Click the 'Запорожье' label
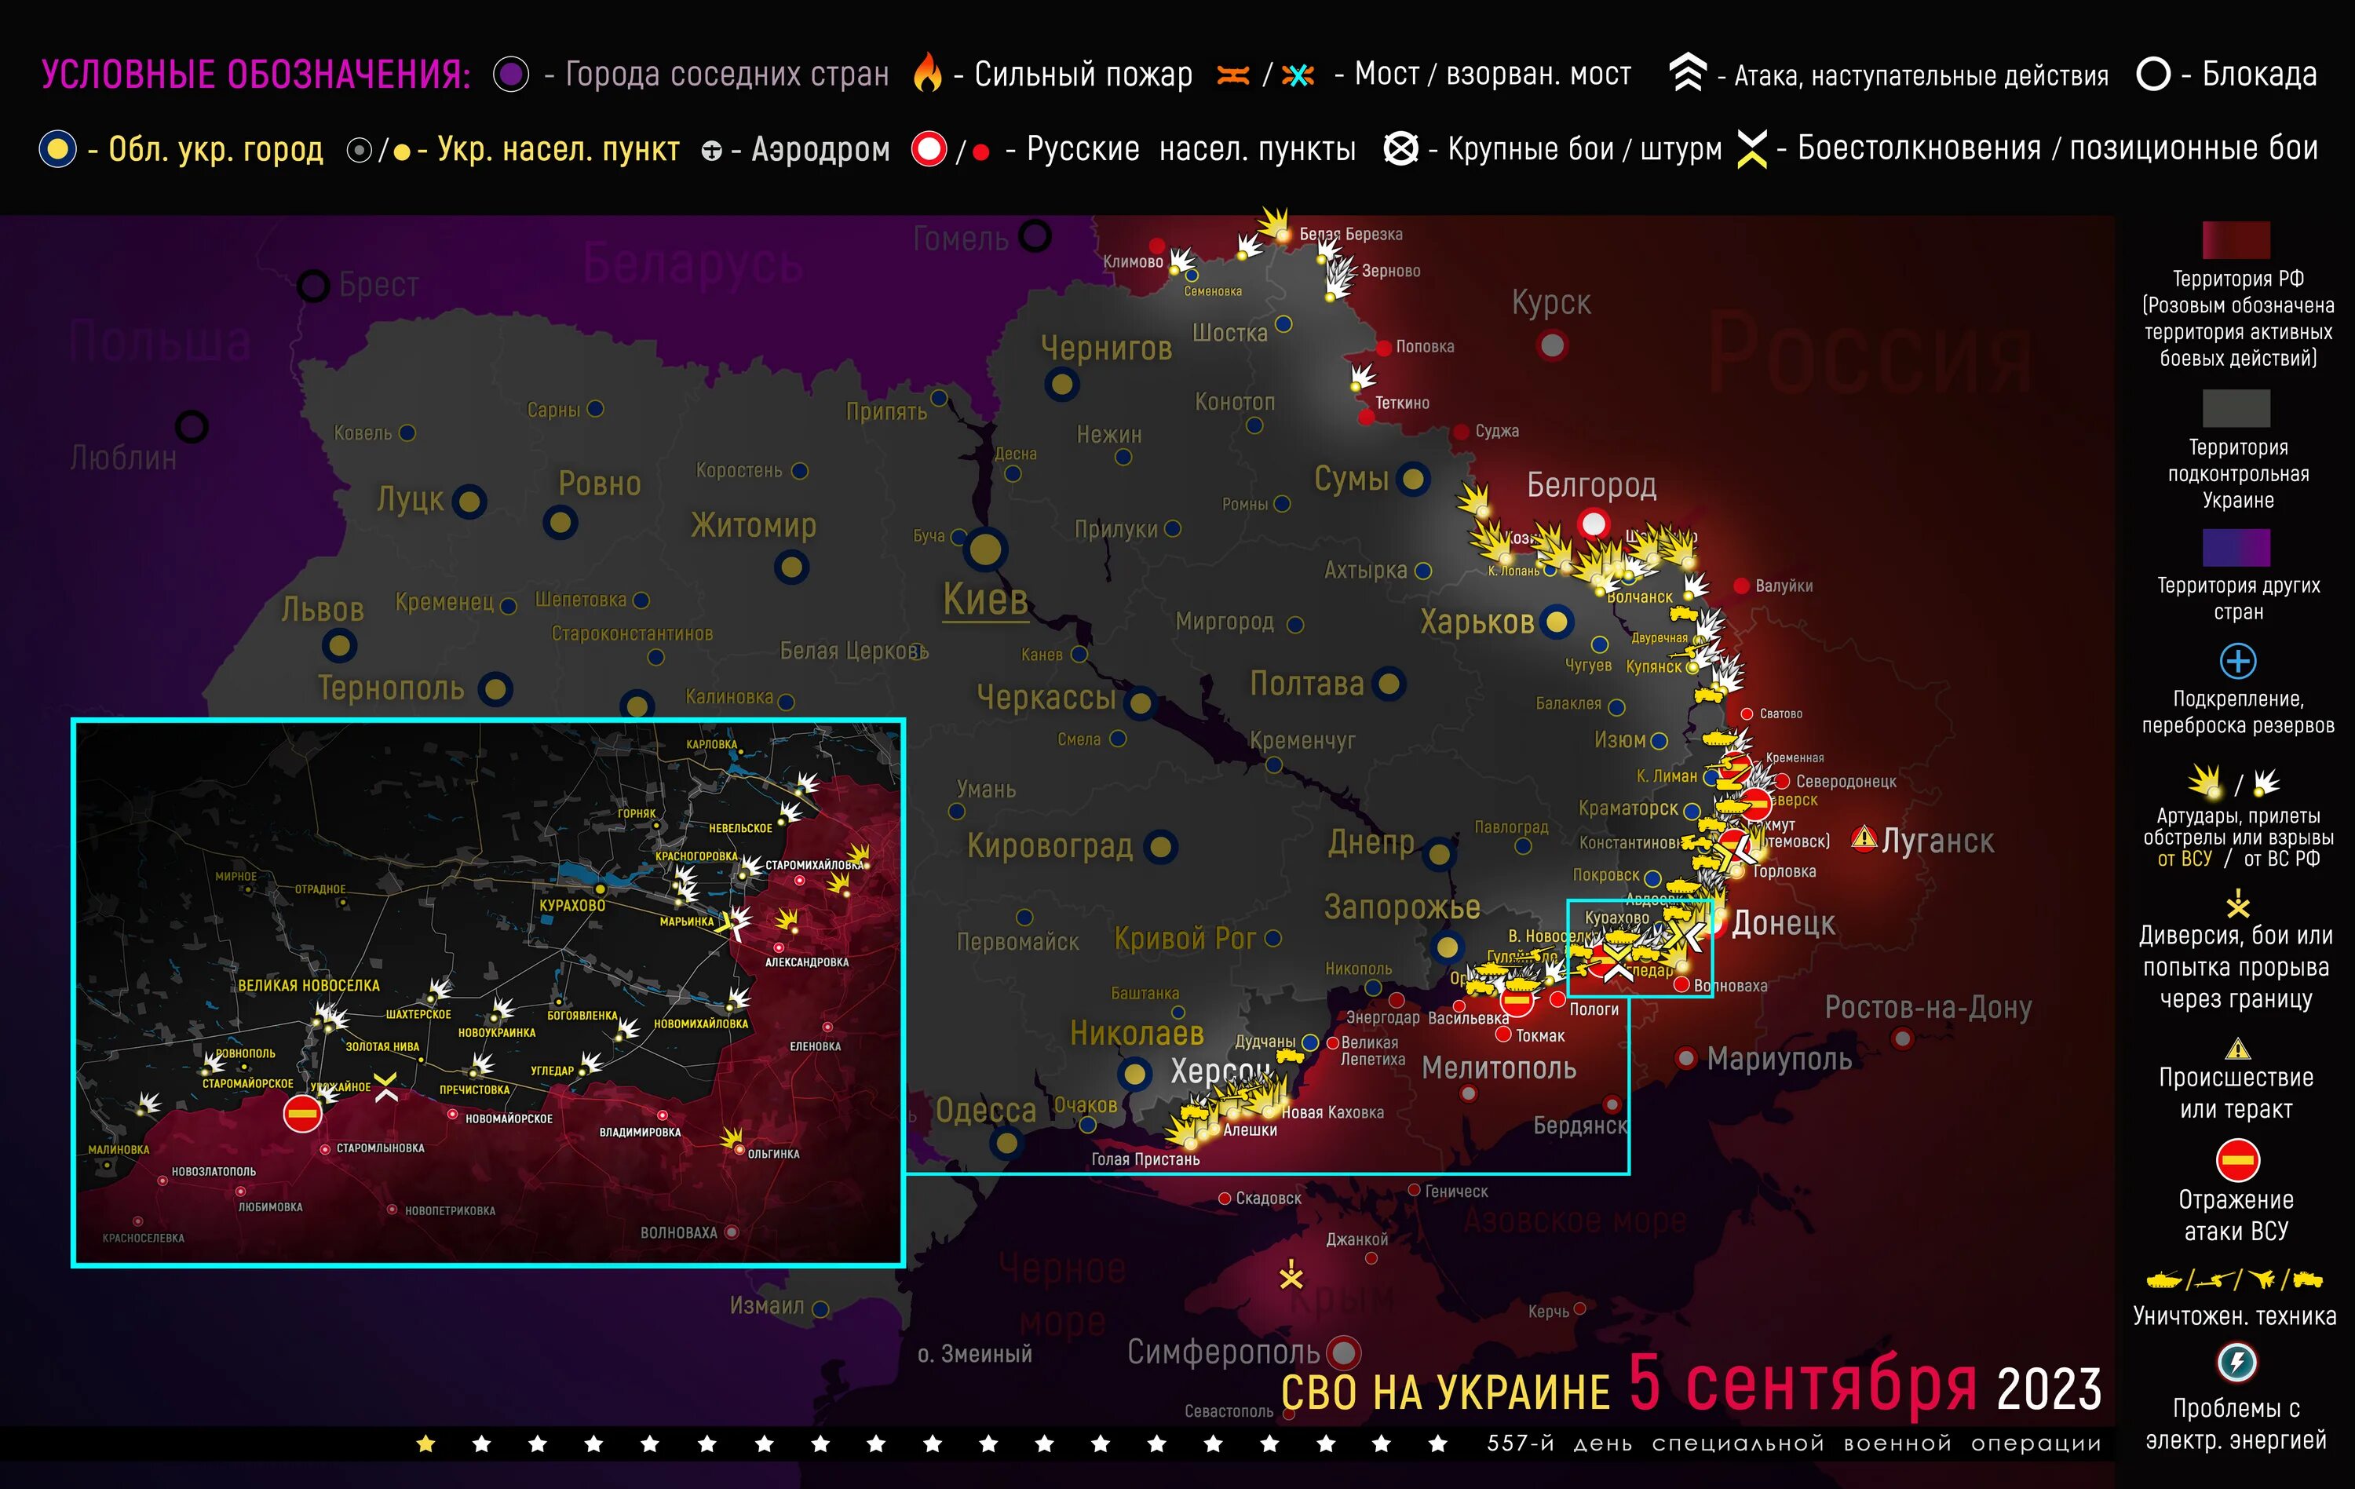The image size is (2355, 1489). 1401,907
